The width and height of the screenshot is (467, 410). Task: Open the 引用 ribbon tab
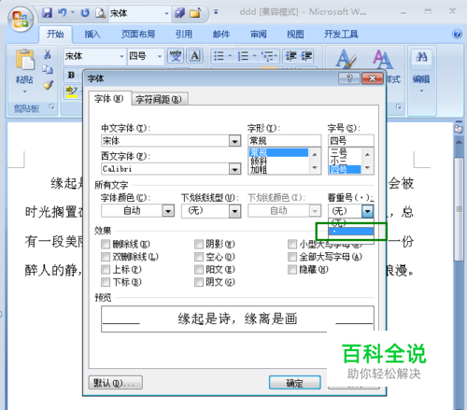click(184, 35)
